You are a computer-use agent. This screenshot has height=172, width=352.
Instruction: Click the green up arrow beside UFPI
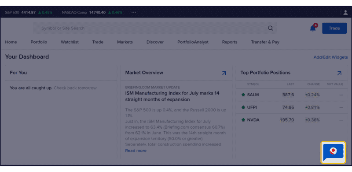[x=243, y=107]
